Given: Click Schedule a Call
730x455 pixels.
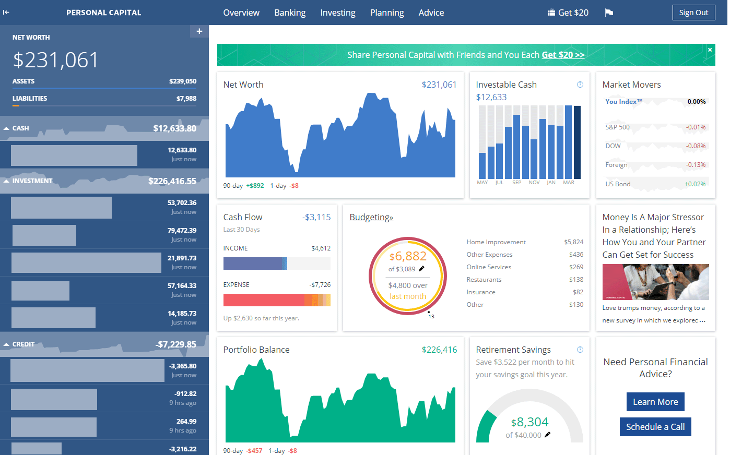Looking at the screenshot, I should [x=655, y=427].
